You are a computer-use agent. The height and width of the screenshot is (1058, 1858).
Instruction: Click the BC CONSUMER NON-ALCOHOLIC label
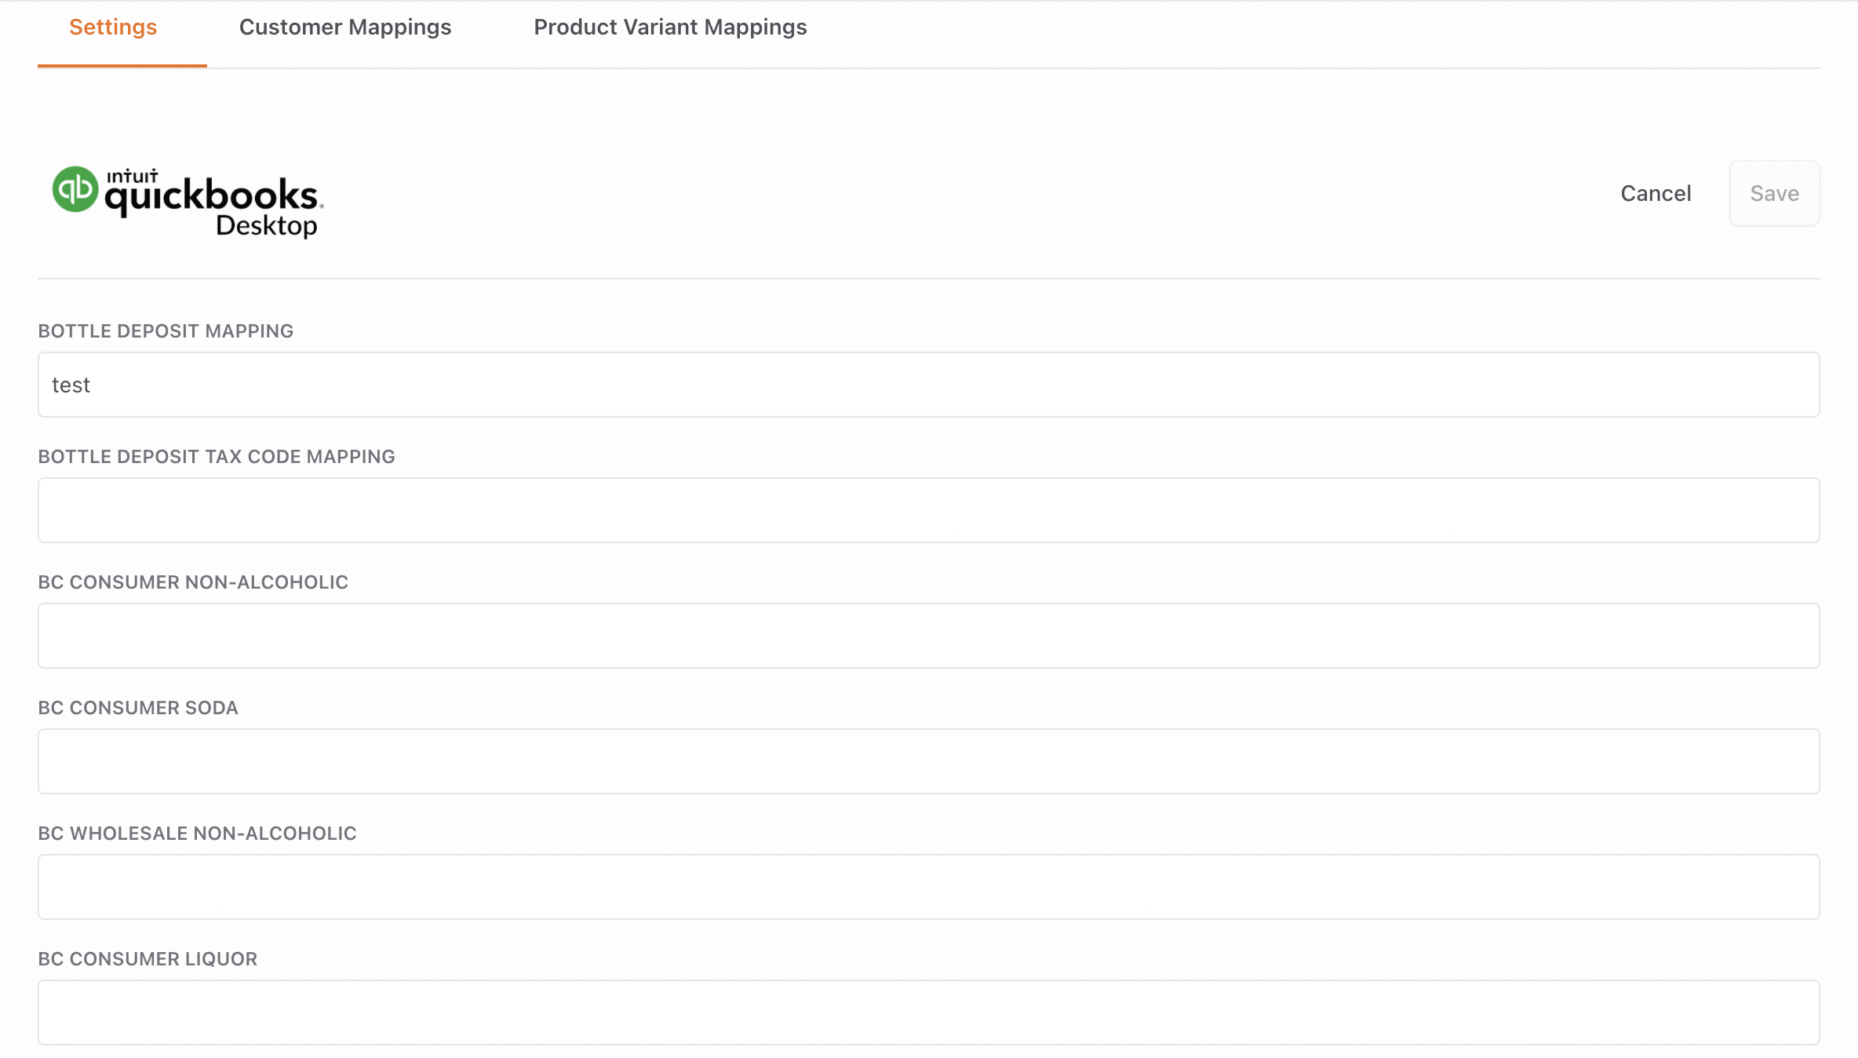(193, 582)
